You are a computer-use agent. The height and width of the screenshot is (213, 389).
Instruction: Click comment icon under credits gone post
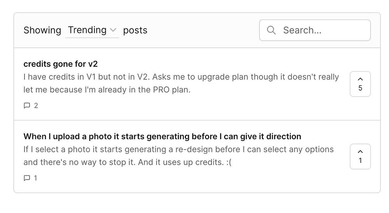coord(27,105)
